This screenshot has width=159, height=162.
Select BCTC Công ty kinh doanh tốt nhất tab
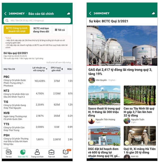pyautogui.click(x=17, y=30)
